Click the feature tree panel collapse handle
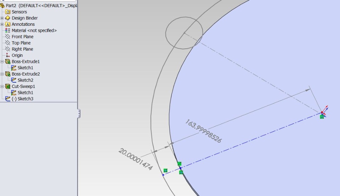Image resolution: width=340 pixels, height=196 pixels. point(79,114)
